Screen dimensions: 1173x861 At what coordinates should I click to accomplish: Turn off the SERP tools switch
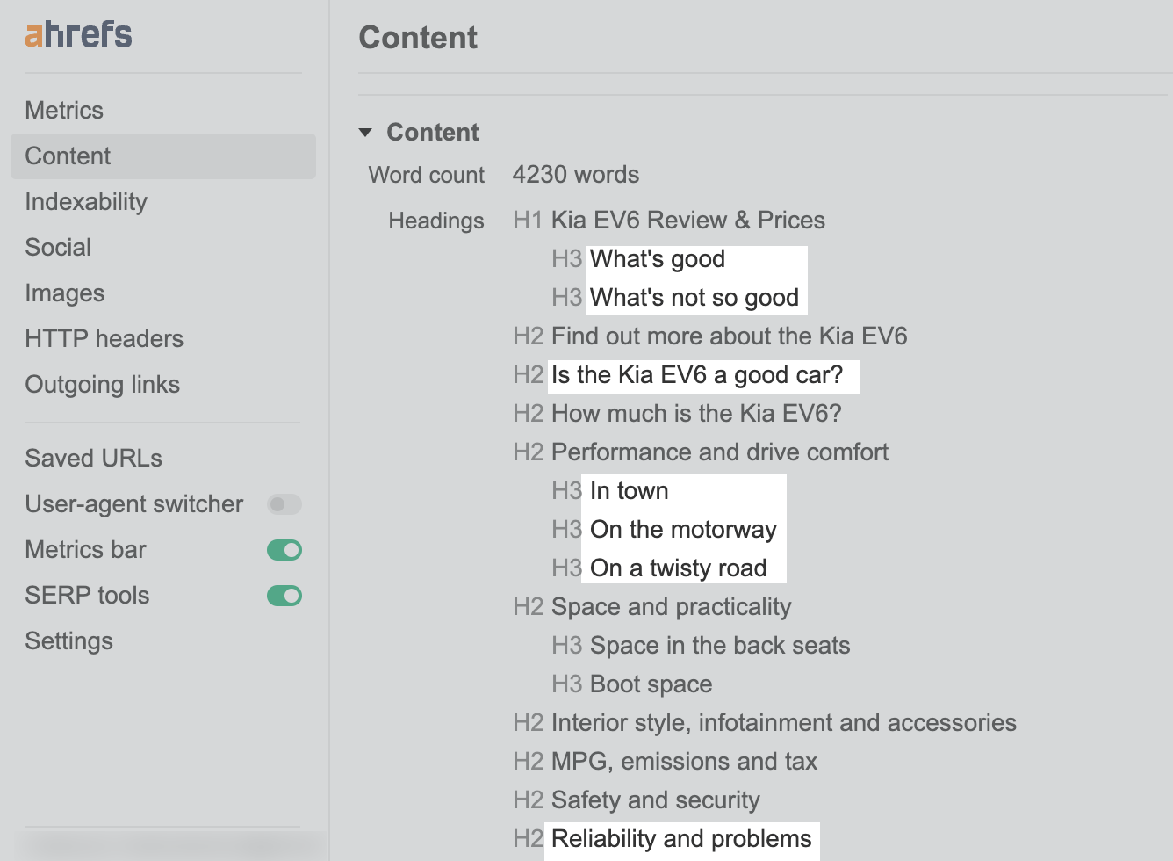click(x=284, y=596)
